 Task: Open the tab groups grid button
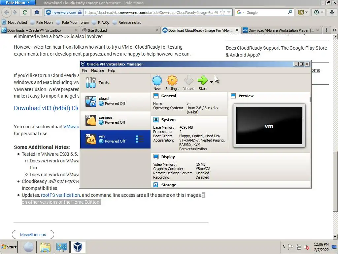point(335,30)
